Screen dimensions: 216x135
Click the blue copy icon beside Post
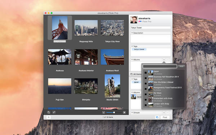[x=157, y=117]
